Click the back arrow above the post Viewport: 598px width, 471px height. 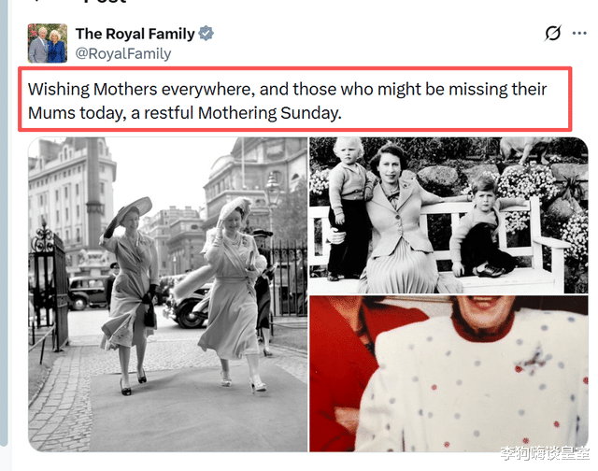(x=36, y=1)
